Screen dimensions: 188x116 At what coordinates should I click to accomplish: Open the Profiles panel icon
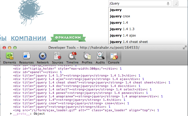[87, 56]
